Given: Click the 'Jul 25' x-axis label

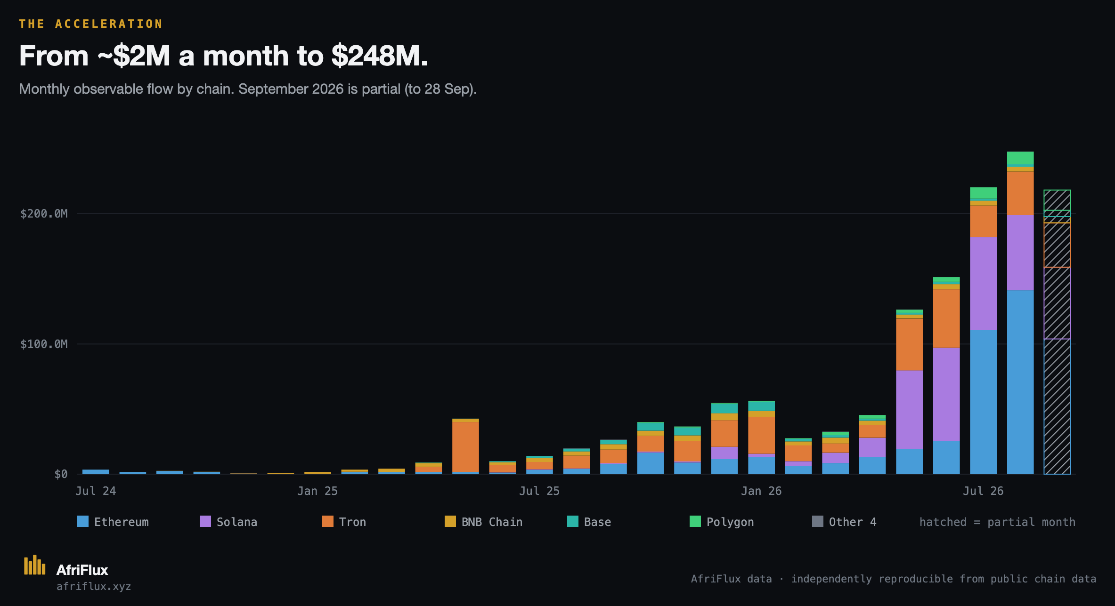Looking at the screenshot, I should (539, 491).
